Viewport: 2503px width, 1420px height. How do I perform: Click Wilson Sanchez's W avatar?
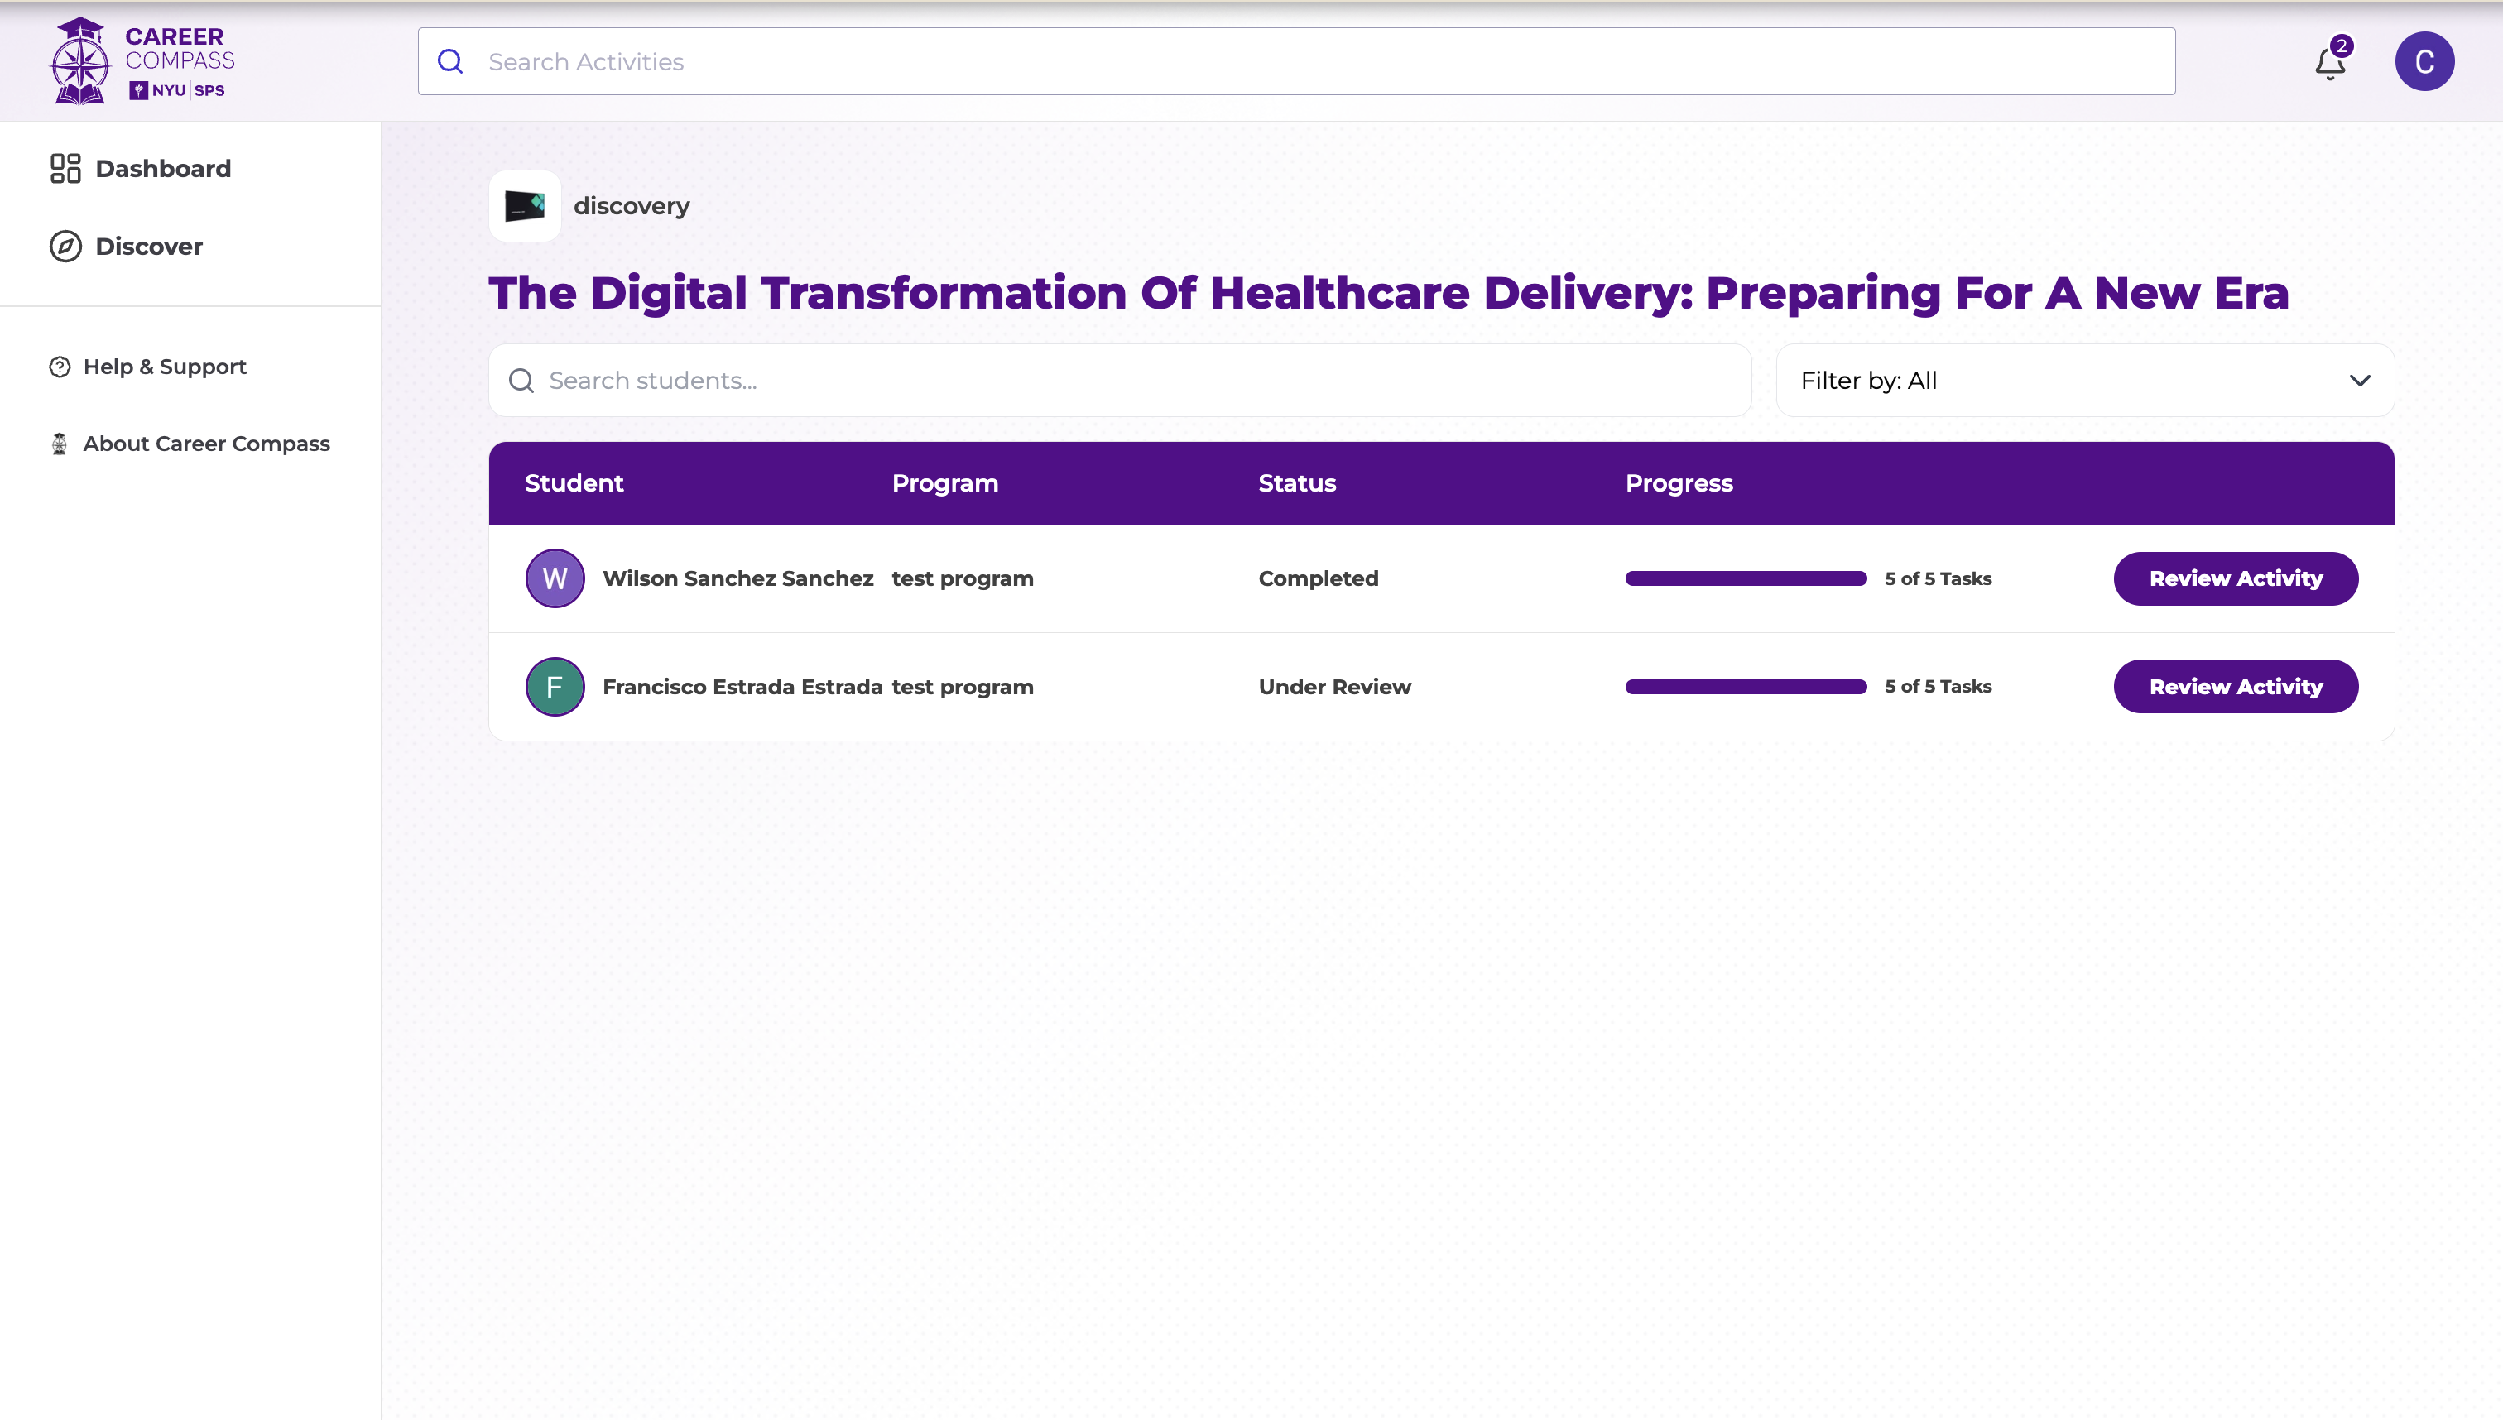(x=554, y=578)
